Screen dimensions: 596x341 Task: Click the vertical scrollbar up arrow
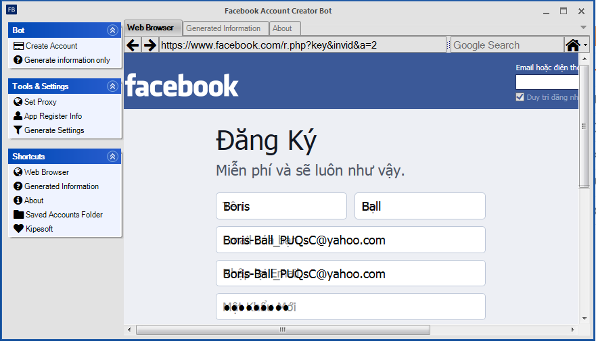[x=584, y=59]
